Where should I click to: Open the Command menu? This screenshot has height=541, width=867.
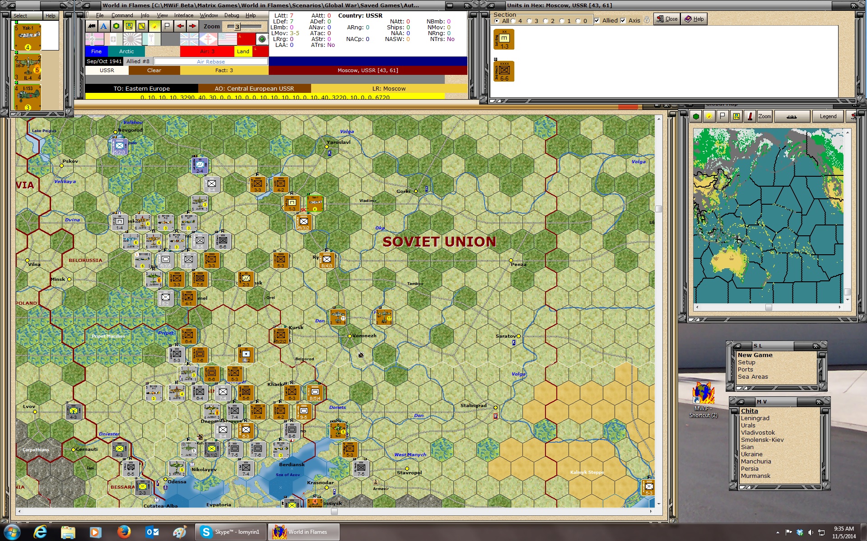point(122,15)
